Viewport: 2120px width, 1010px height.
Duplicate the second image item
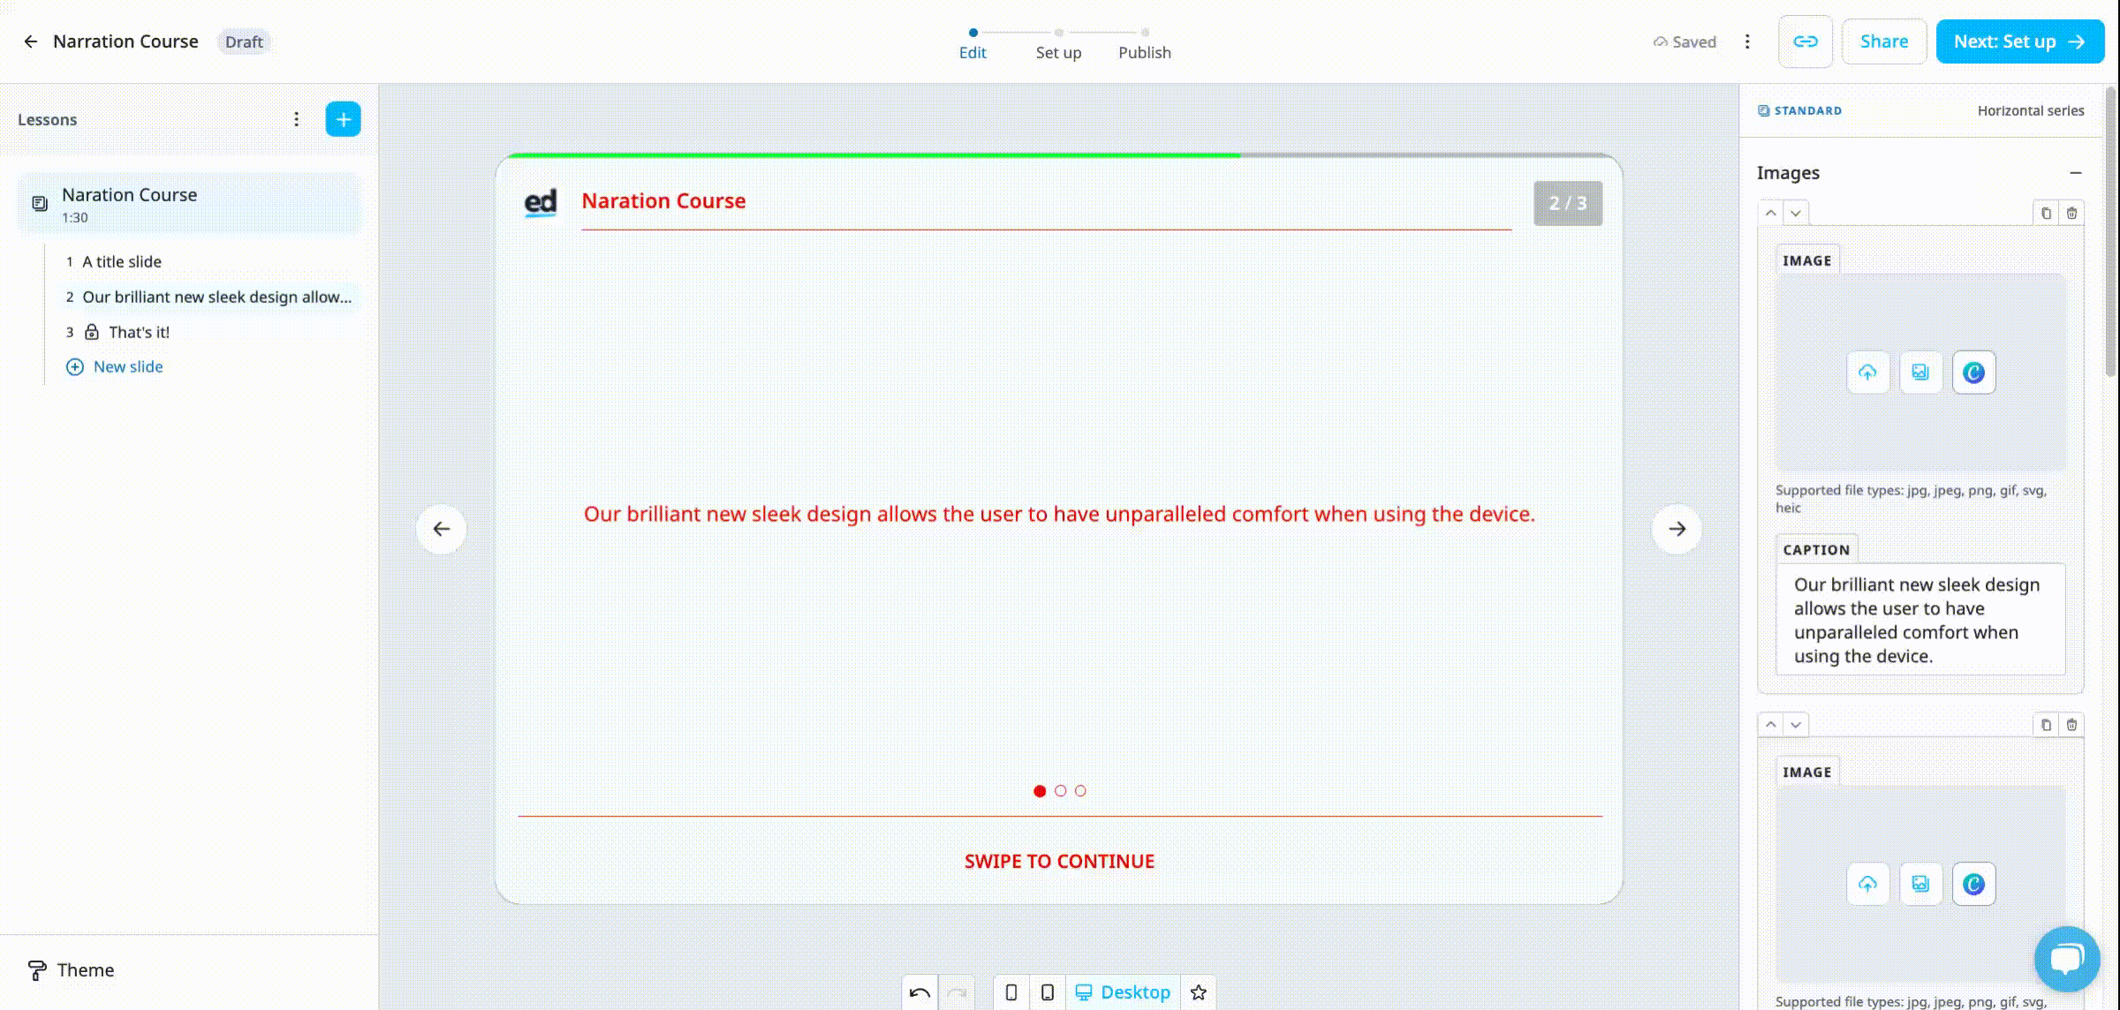[2046, 725]
